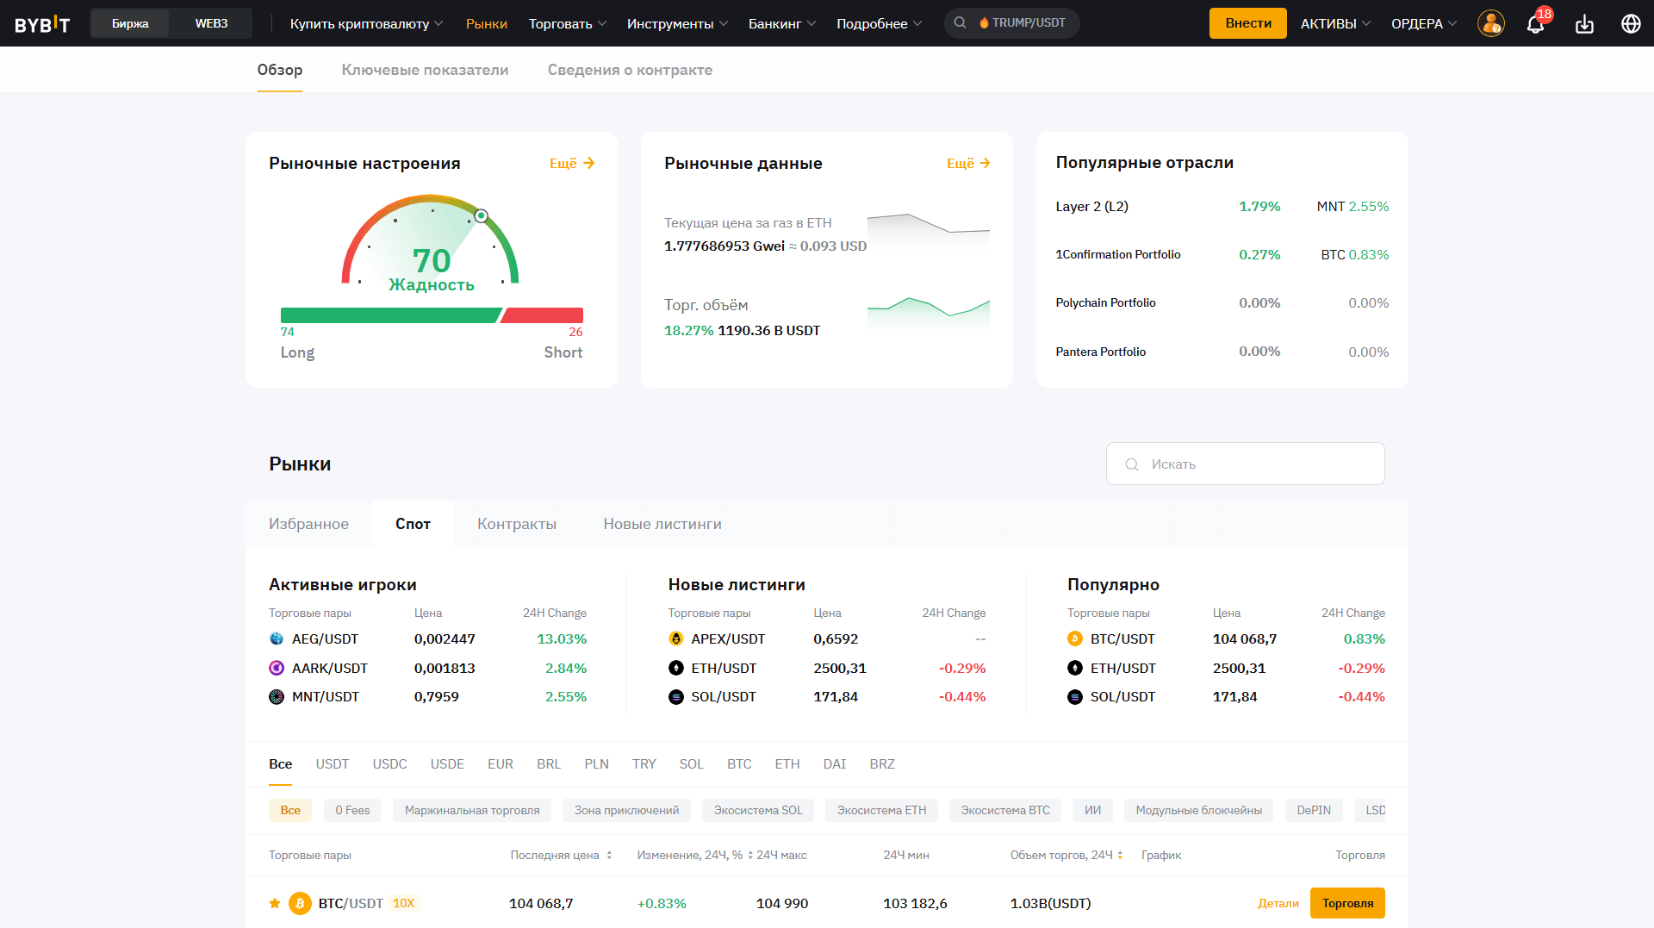Open the BTC/USDT Details link
The image size is (1654, 928).
point(1278,903)
